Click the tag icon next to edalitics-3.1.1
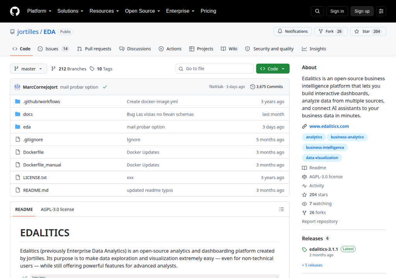This screenshot has height=278, width=396. [305, 249]
